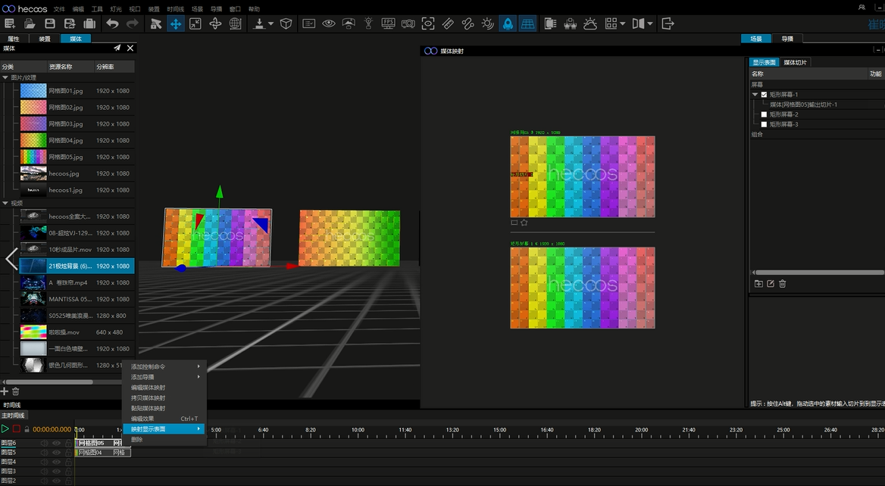885x486 pixels.
Task: Open a project with the folder icon
Action: tap(30, 23)
